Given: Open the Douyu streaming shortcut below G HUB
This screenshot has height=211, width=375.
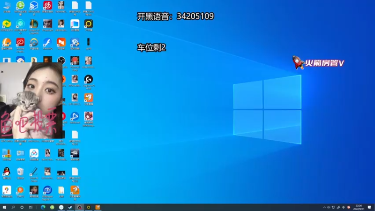Looking at the screenshot, I should tap(89, 98).
